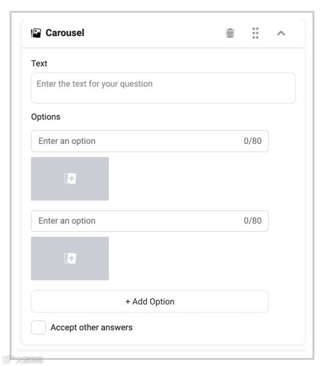Click first option's 0/80 character counter

coord(252,141)
